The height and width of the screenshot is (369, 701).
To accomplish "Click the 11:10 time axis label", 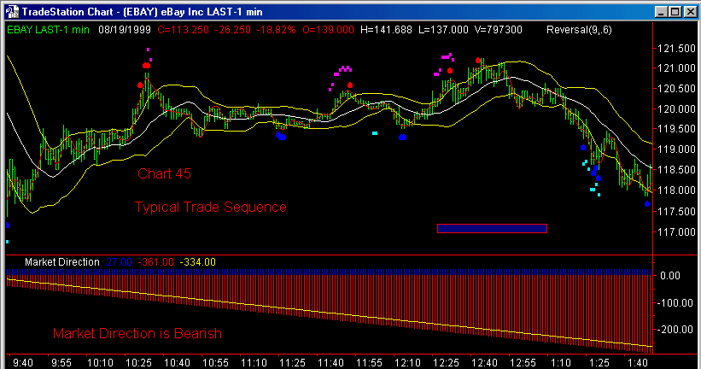I will pyautogui.click(x=254, y=363).
